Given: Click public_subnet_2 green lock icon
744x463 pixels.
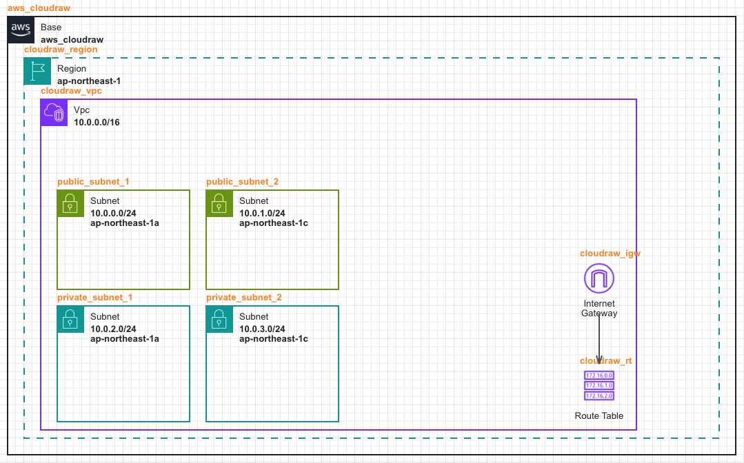Looking at the screenshot, I should (219, 203).
